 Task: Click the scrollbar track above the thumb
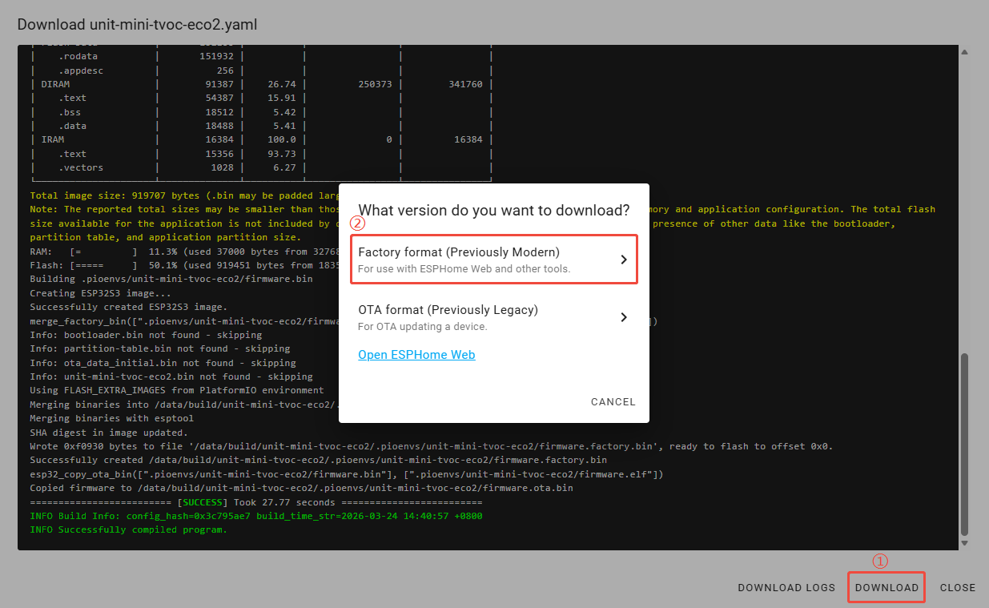964,200
